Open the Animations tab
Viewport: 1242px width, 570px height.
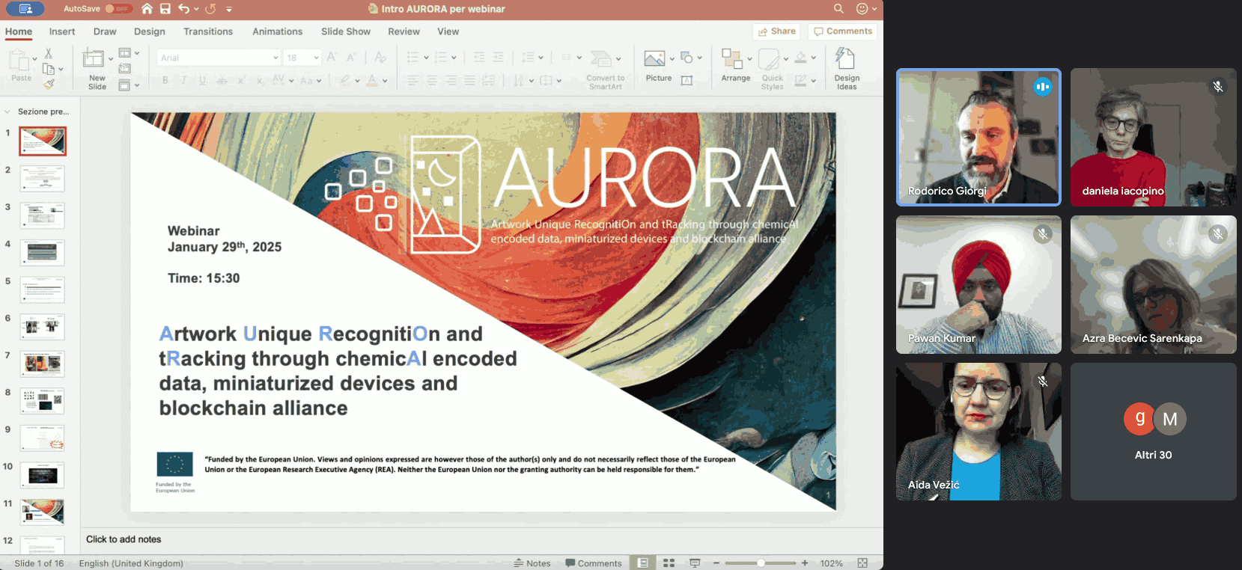click(x=277, y=31)
